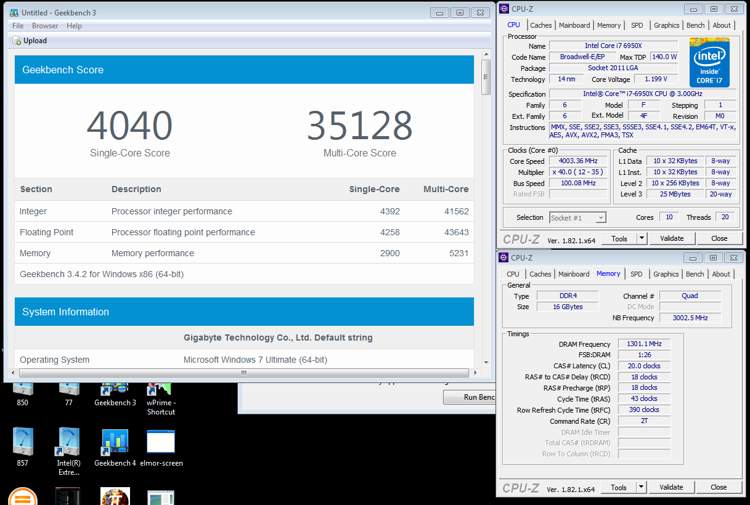Click Close button in bottom CPU-Z window
The height and width of the screenshot is (505, 750).
click(719, 487)
